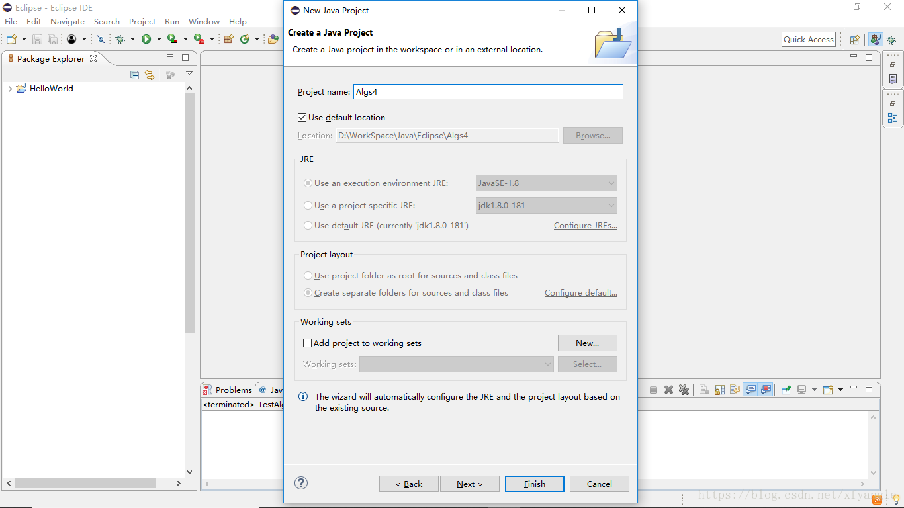Expand the HelloWorld project tree node
Viewport: 904px width, 508px height.
(x=10, y=89)
